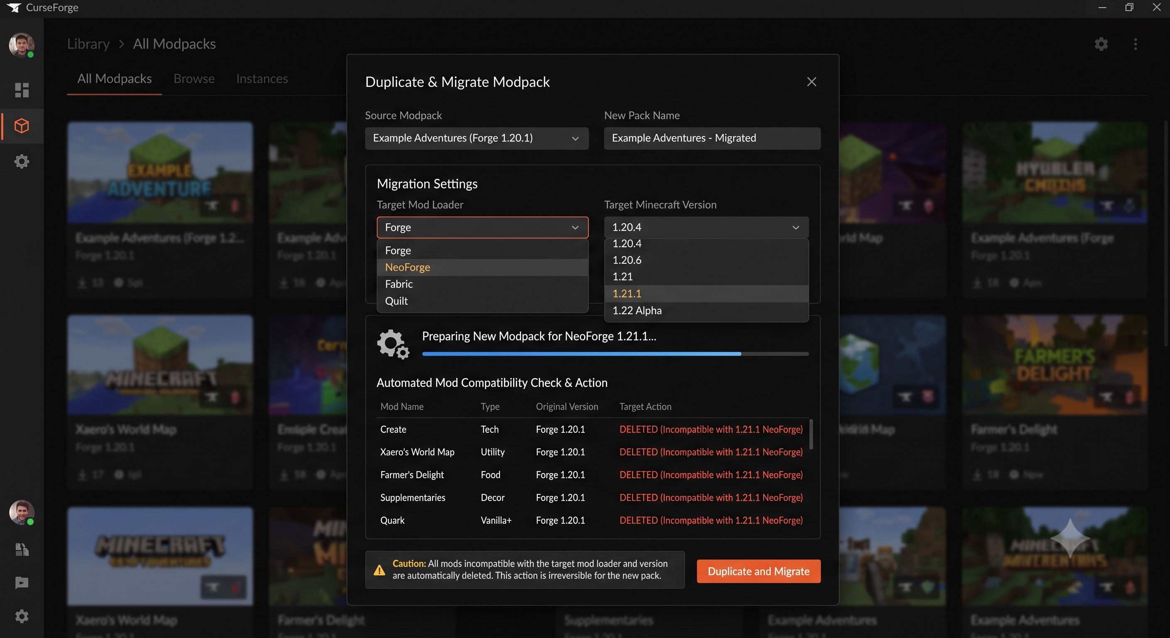1170x638 pixels.
Task: Choose Forge from the open loader list
Action: coord(482,250)
